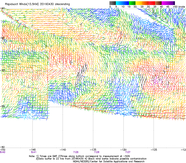Image resolution: width=186 pixels, height=163 pixels.
Task: Click the purple '7:07' time label
Action: click(x=128, y=152)
